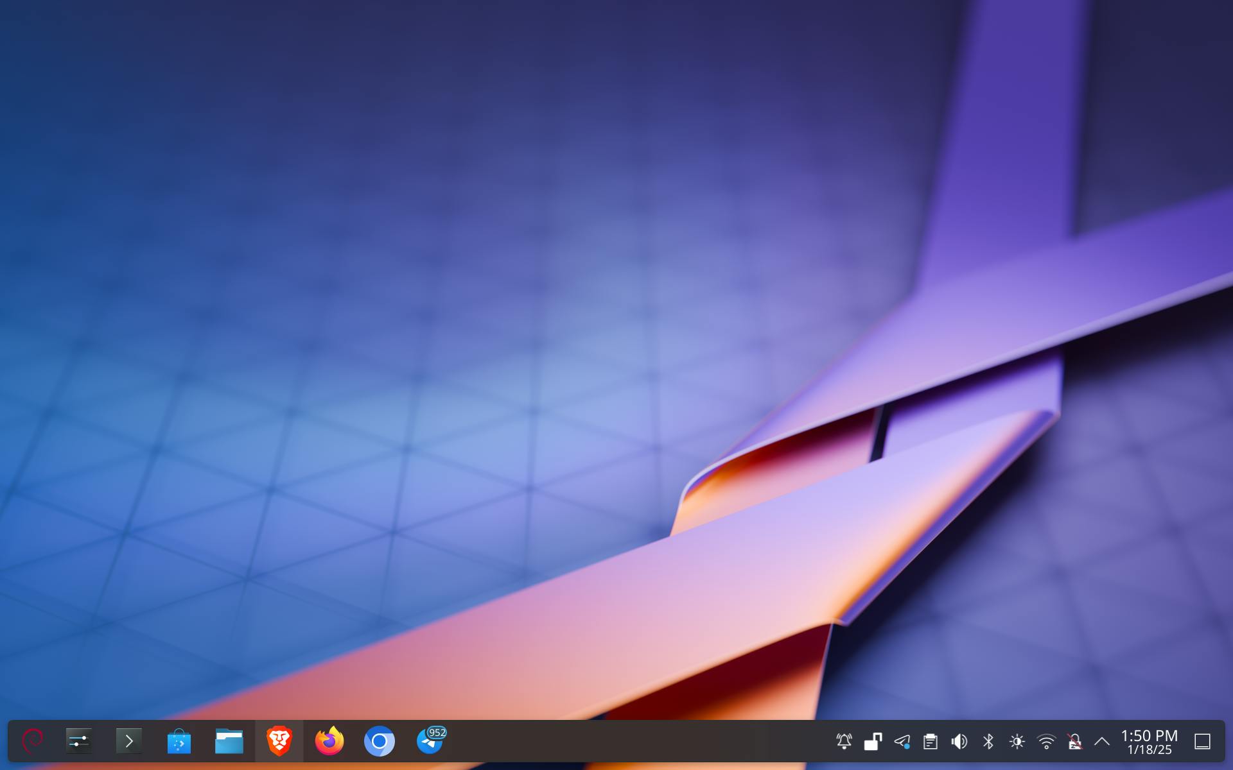Switch to the Brave browser window
The image size is (1233, 770).
279,741
